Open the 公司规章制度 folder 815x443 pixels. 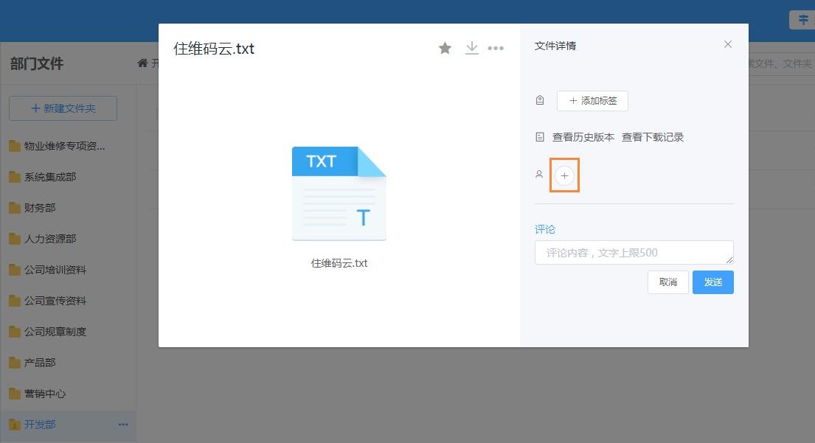coord(48,332)
